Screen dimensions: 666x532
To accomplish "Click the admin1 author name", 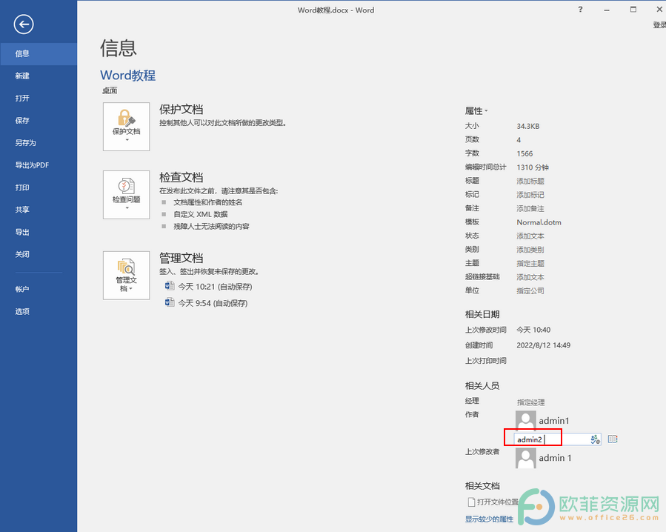I will pos(554,421).
